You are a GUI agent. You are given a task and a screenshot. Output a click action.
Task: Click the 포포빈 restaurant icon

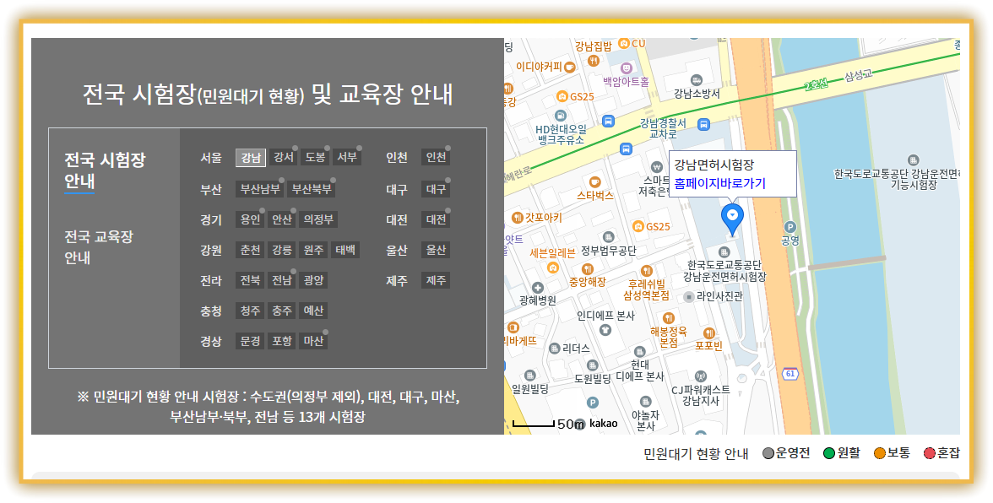pyautogui.click(x=709, y=333)
